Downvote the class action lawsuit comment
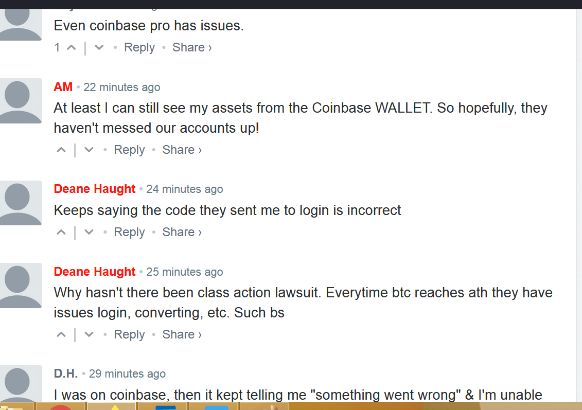The image size is (582, 410). (89, 335)
